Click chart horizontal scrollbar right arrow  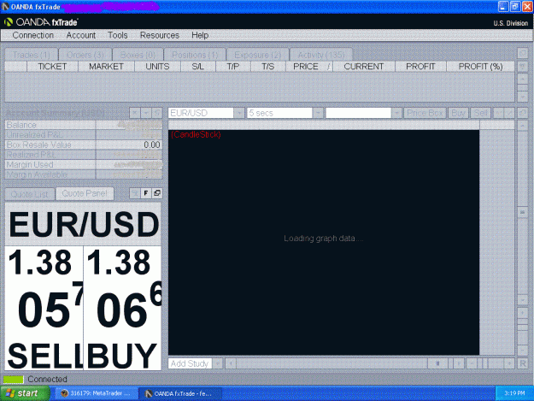(459, 363)
